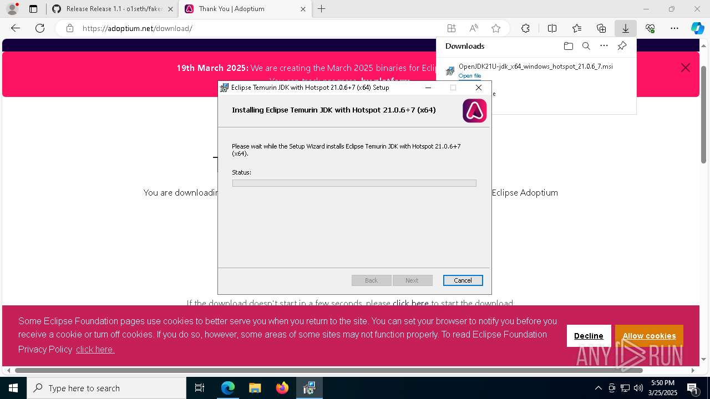Open File Explorer from taskbar
Viewport: 710px width, 399px height.
(x=255, y=388)
